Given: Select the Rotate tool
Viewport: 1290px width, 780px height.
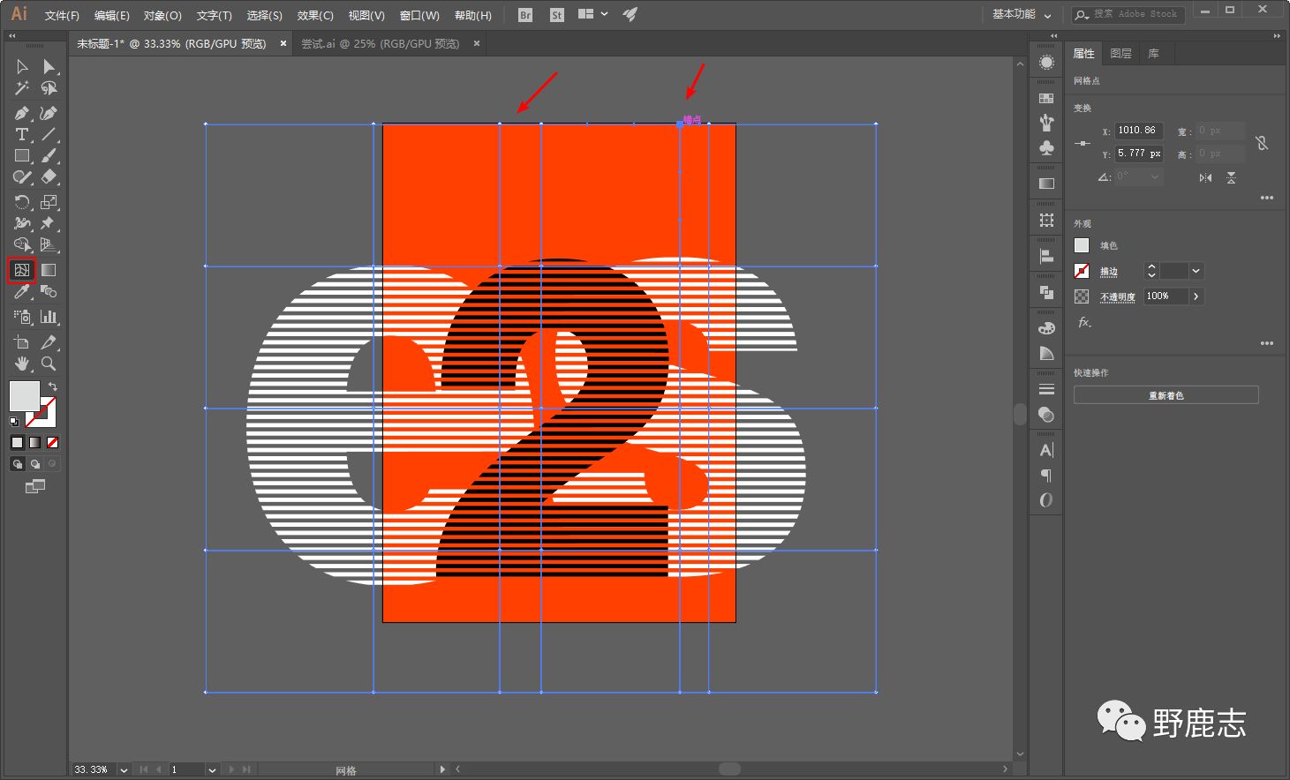Looking at the screenshot, I should (x=22, y=202).
